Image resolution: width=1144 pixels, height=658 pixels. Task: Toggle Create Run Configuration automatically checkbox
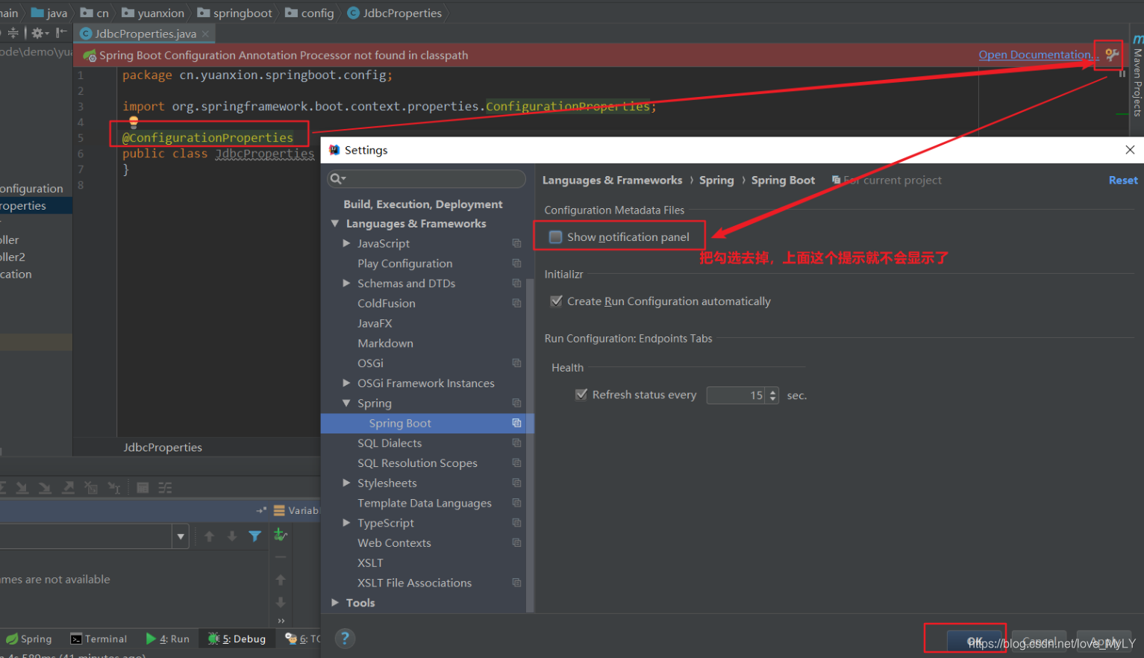[556, 301]
